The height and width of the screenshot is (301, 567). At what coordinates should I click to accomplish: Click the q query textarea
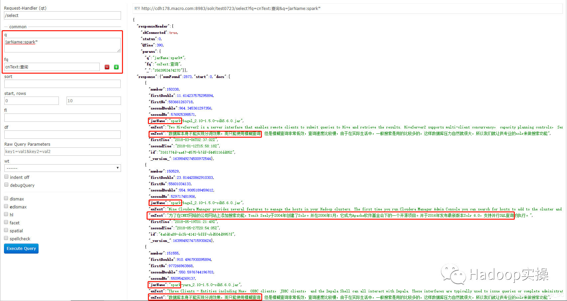[62, 45]
